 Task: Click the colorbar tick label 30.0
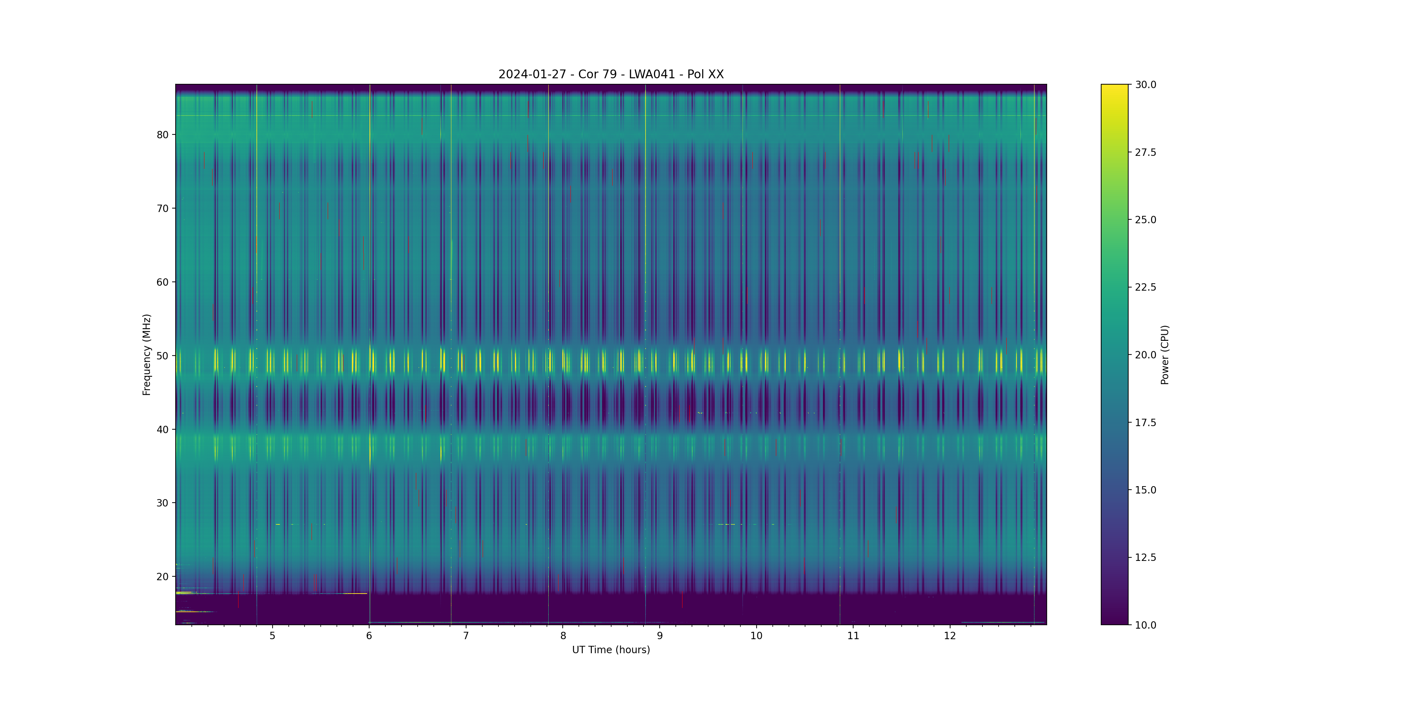pos(1145,85)
